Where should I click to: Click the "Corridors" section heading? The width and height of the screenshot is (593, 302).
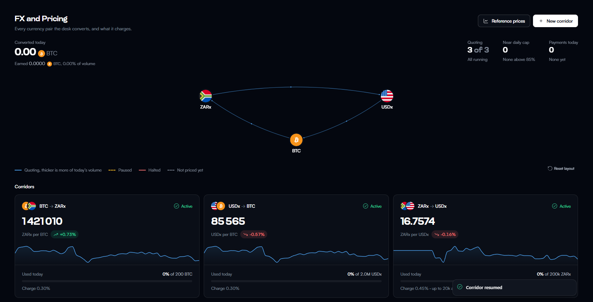pyautogui.click(x=24, y=187)
